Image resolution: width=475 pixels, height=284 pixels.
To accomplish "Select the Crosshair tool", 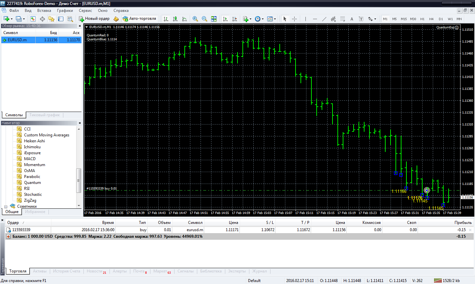I will tap(294, 19).
